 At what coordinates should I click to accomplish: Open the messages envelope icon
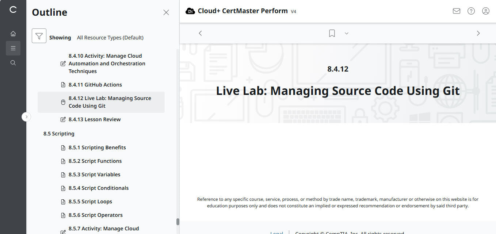pos(456,11)
